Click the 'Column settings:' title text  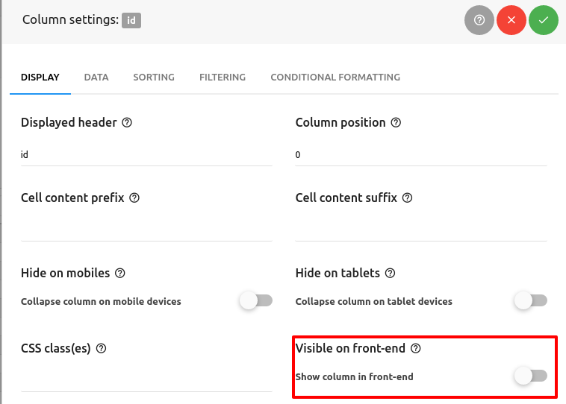click(70, 19)
